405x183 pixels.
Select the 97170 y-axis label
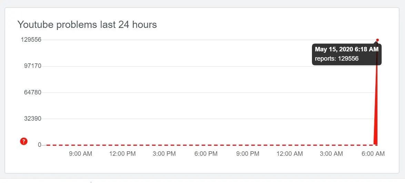(32, 66)
